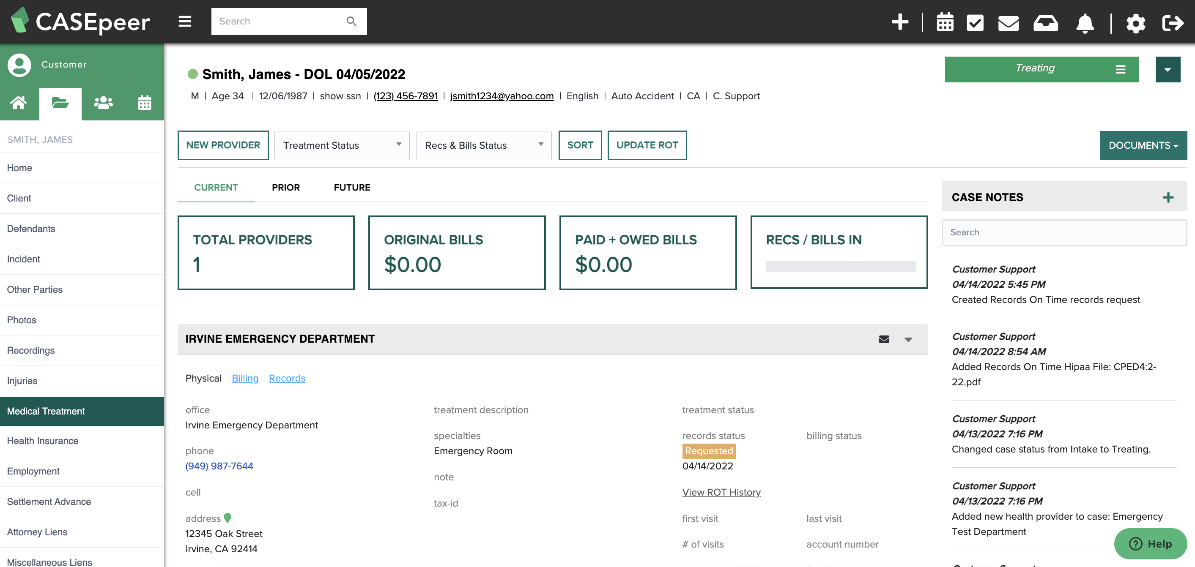Open the Treatment Status dropdown

341,146
